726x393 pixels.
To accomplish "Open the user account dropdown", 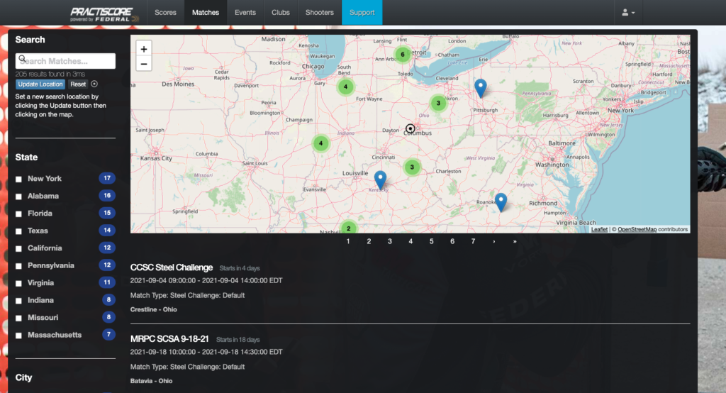I will [x=628, y=13].
